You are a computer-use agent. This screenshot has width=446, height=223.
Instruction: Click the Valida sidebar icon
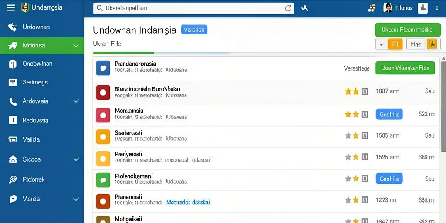tap(13, 139)
